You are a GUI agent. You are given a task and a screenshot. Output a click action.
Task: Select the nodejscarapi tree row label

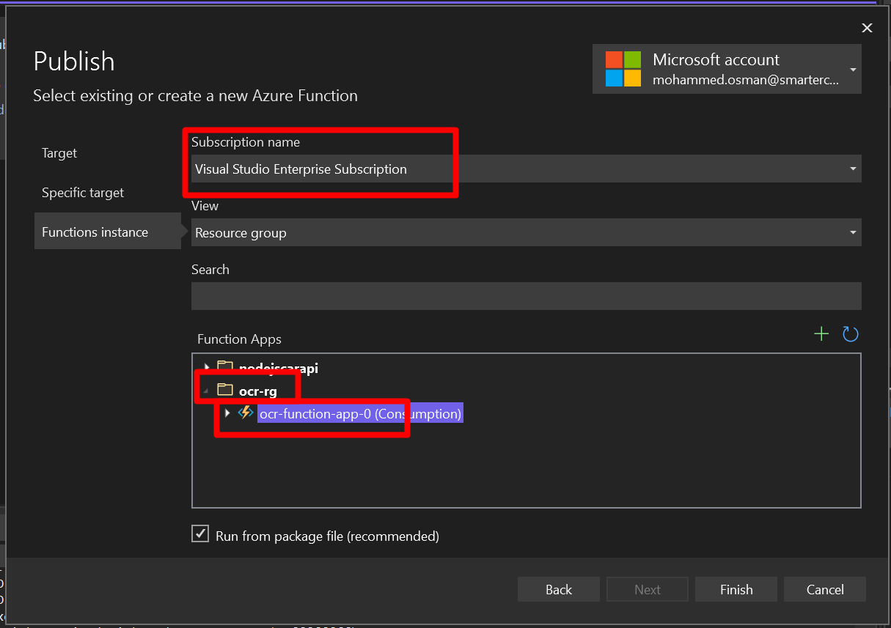coord(279,368)
